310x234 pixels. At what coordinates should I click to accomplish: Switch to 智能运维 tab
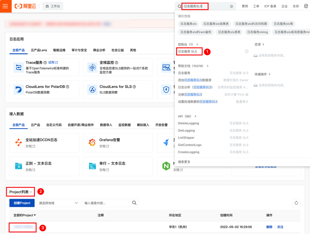click(x=59, y=50)
